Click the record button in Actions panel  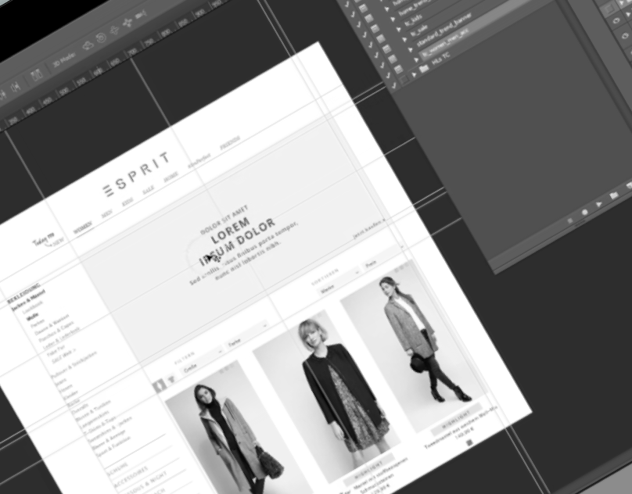click(x=584, y=212)
